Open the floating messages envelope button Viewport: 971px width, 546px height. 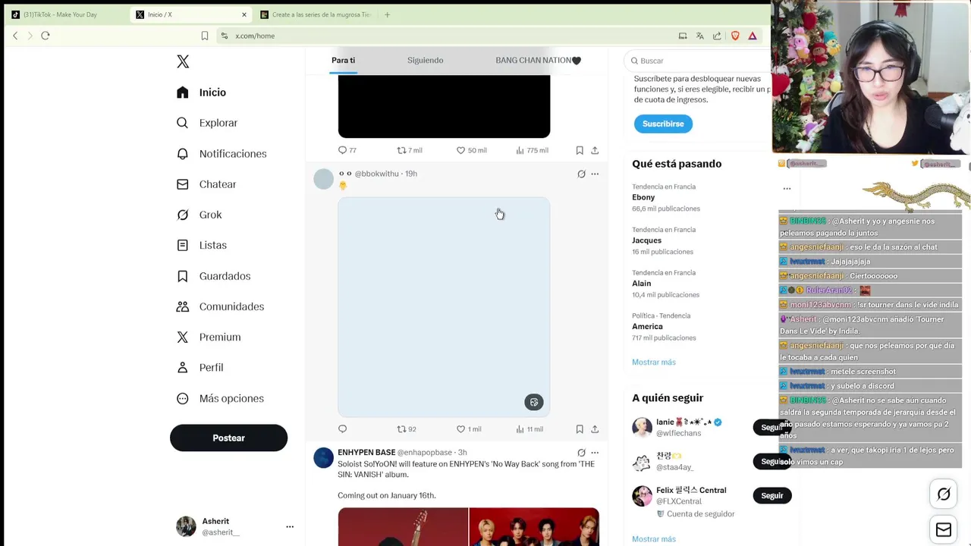click(944, 530)
